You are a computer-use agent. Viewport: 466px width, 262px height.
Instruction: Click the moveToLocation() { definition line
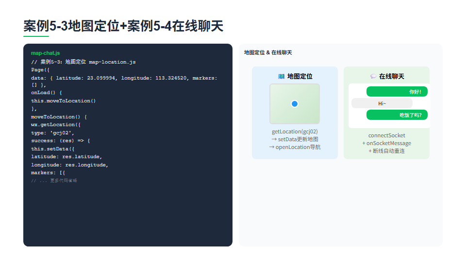(x=59, y=117)
